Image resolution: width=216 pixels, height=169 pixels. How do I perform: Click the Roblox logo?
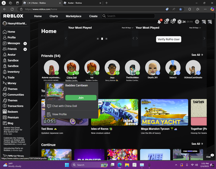tap(13, 16)
